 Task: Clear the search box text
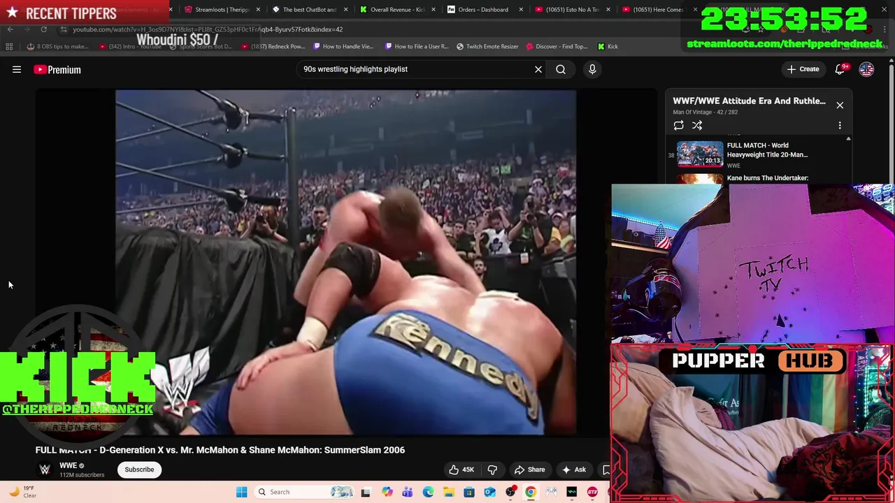coord(538,69)
